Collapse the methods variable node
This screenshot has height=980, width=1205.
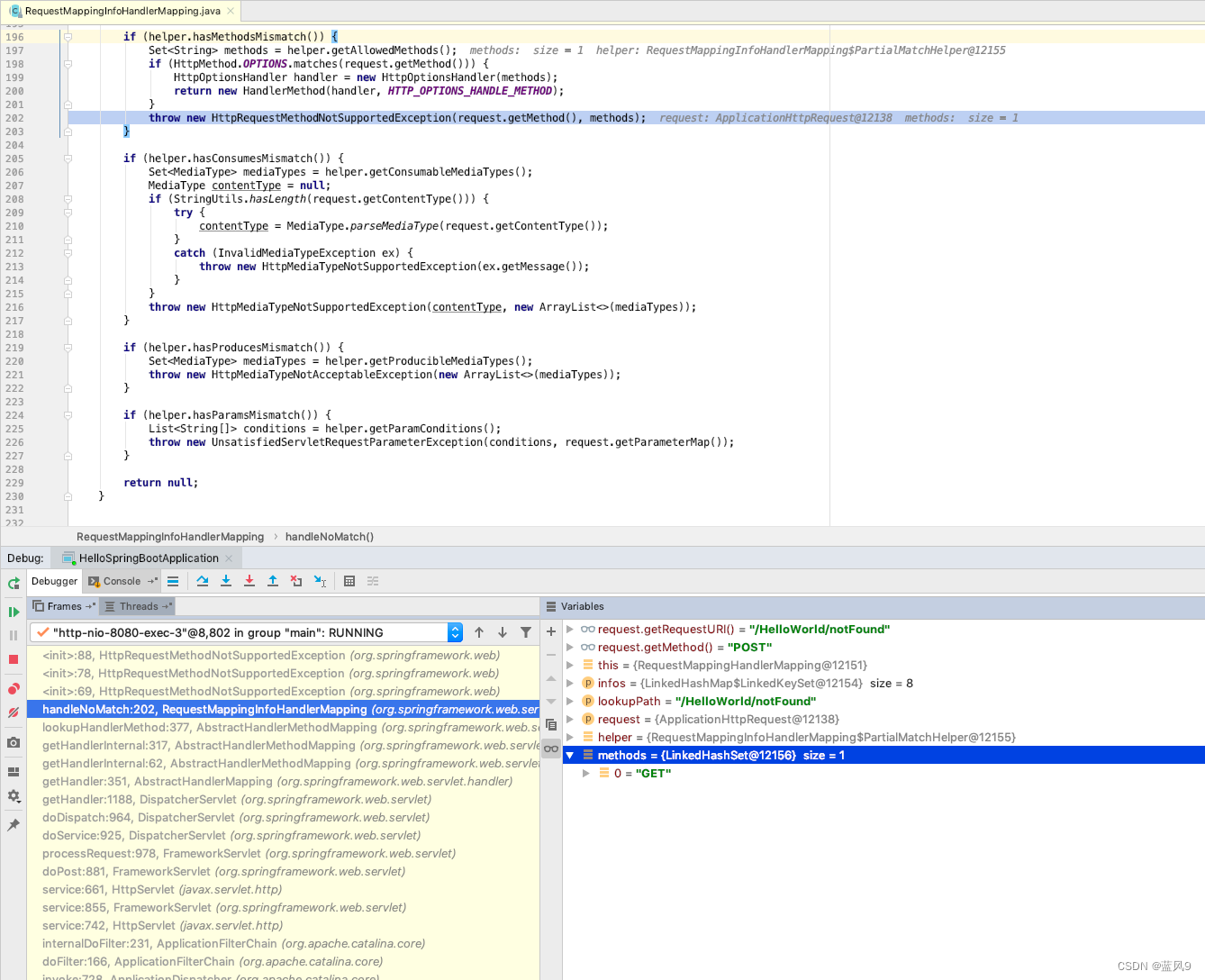pyautogui.click(x=569, y=755)
